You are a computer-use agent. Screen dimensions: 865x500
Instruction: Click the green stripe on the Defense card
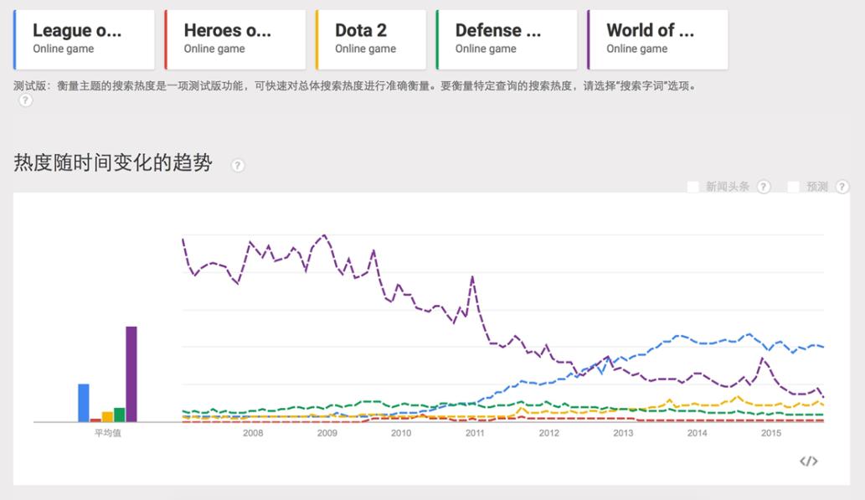438,39
